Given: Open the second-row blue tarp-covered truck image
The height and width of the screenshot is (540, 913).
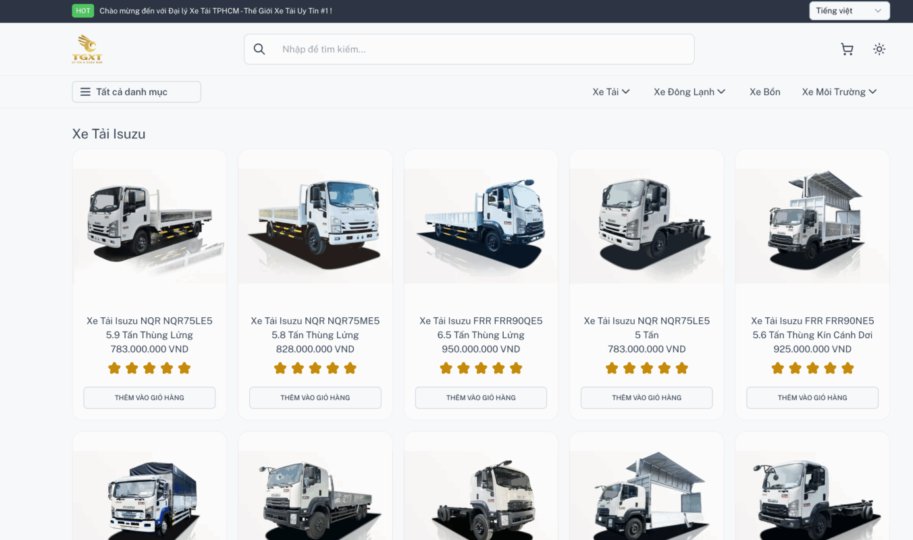Looking at the screenshot, I should click(149, 496).
